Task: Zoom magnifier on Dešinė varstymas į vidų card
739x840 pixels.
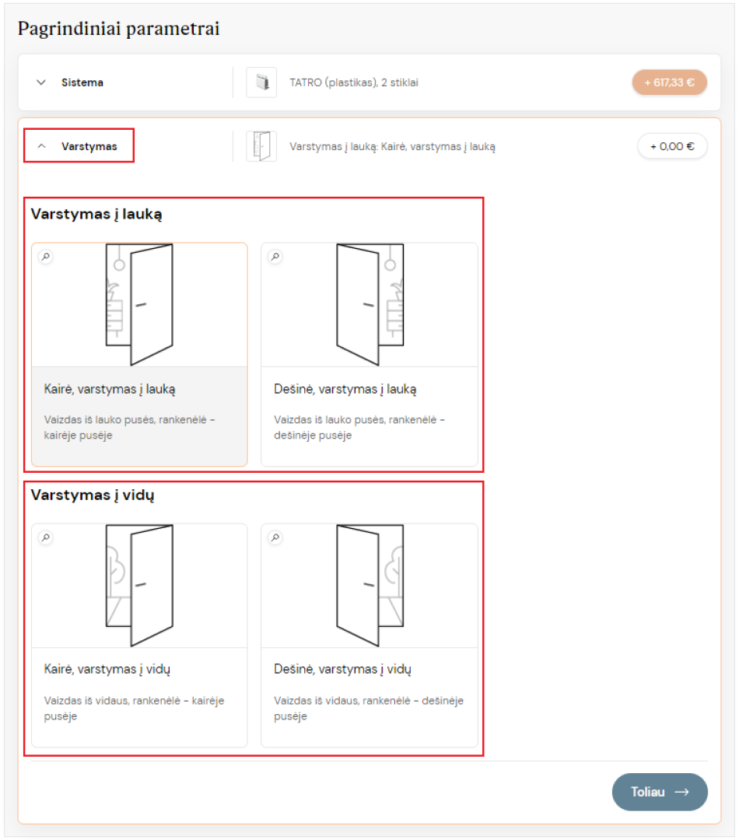Action: point(275,537)
